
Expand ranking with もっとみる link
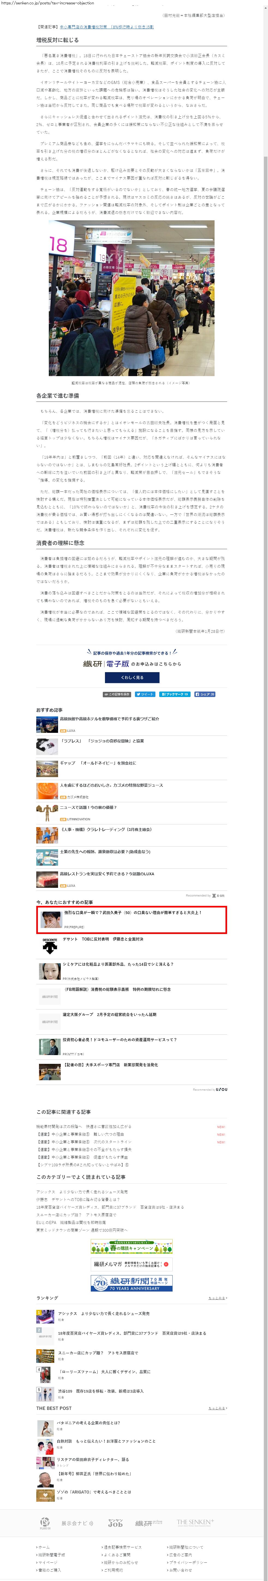click(x=218, y=1298)
